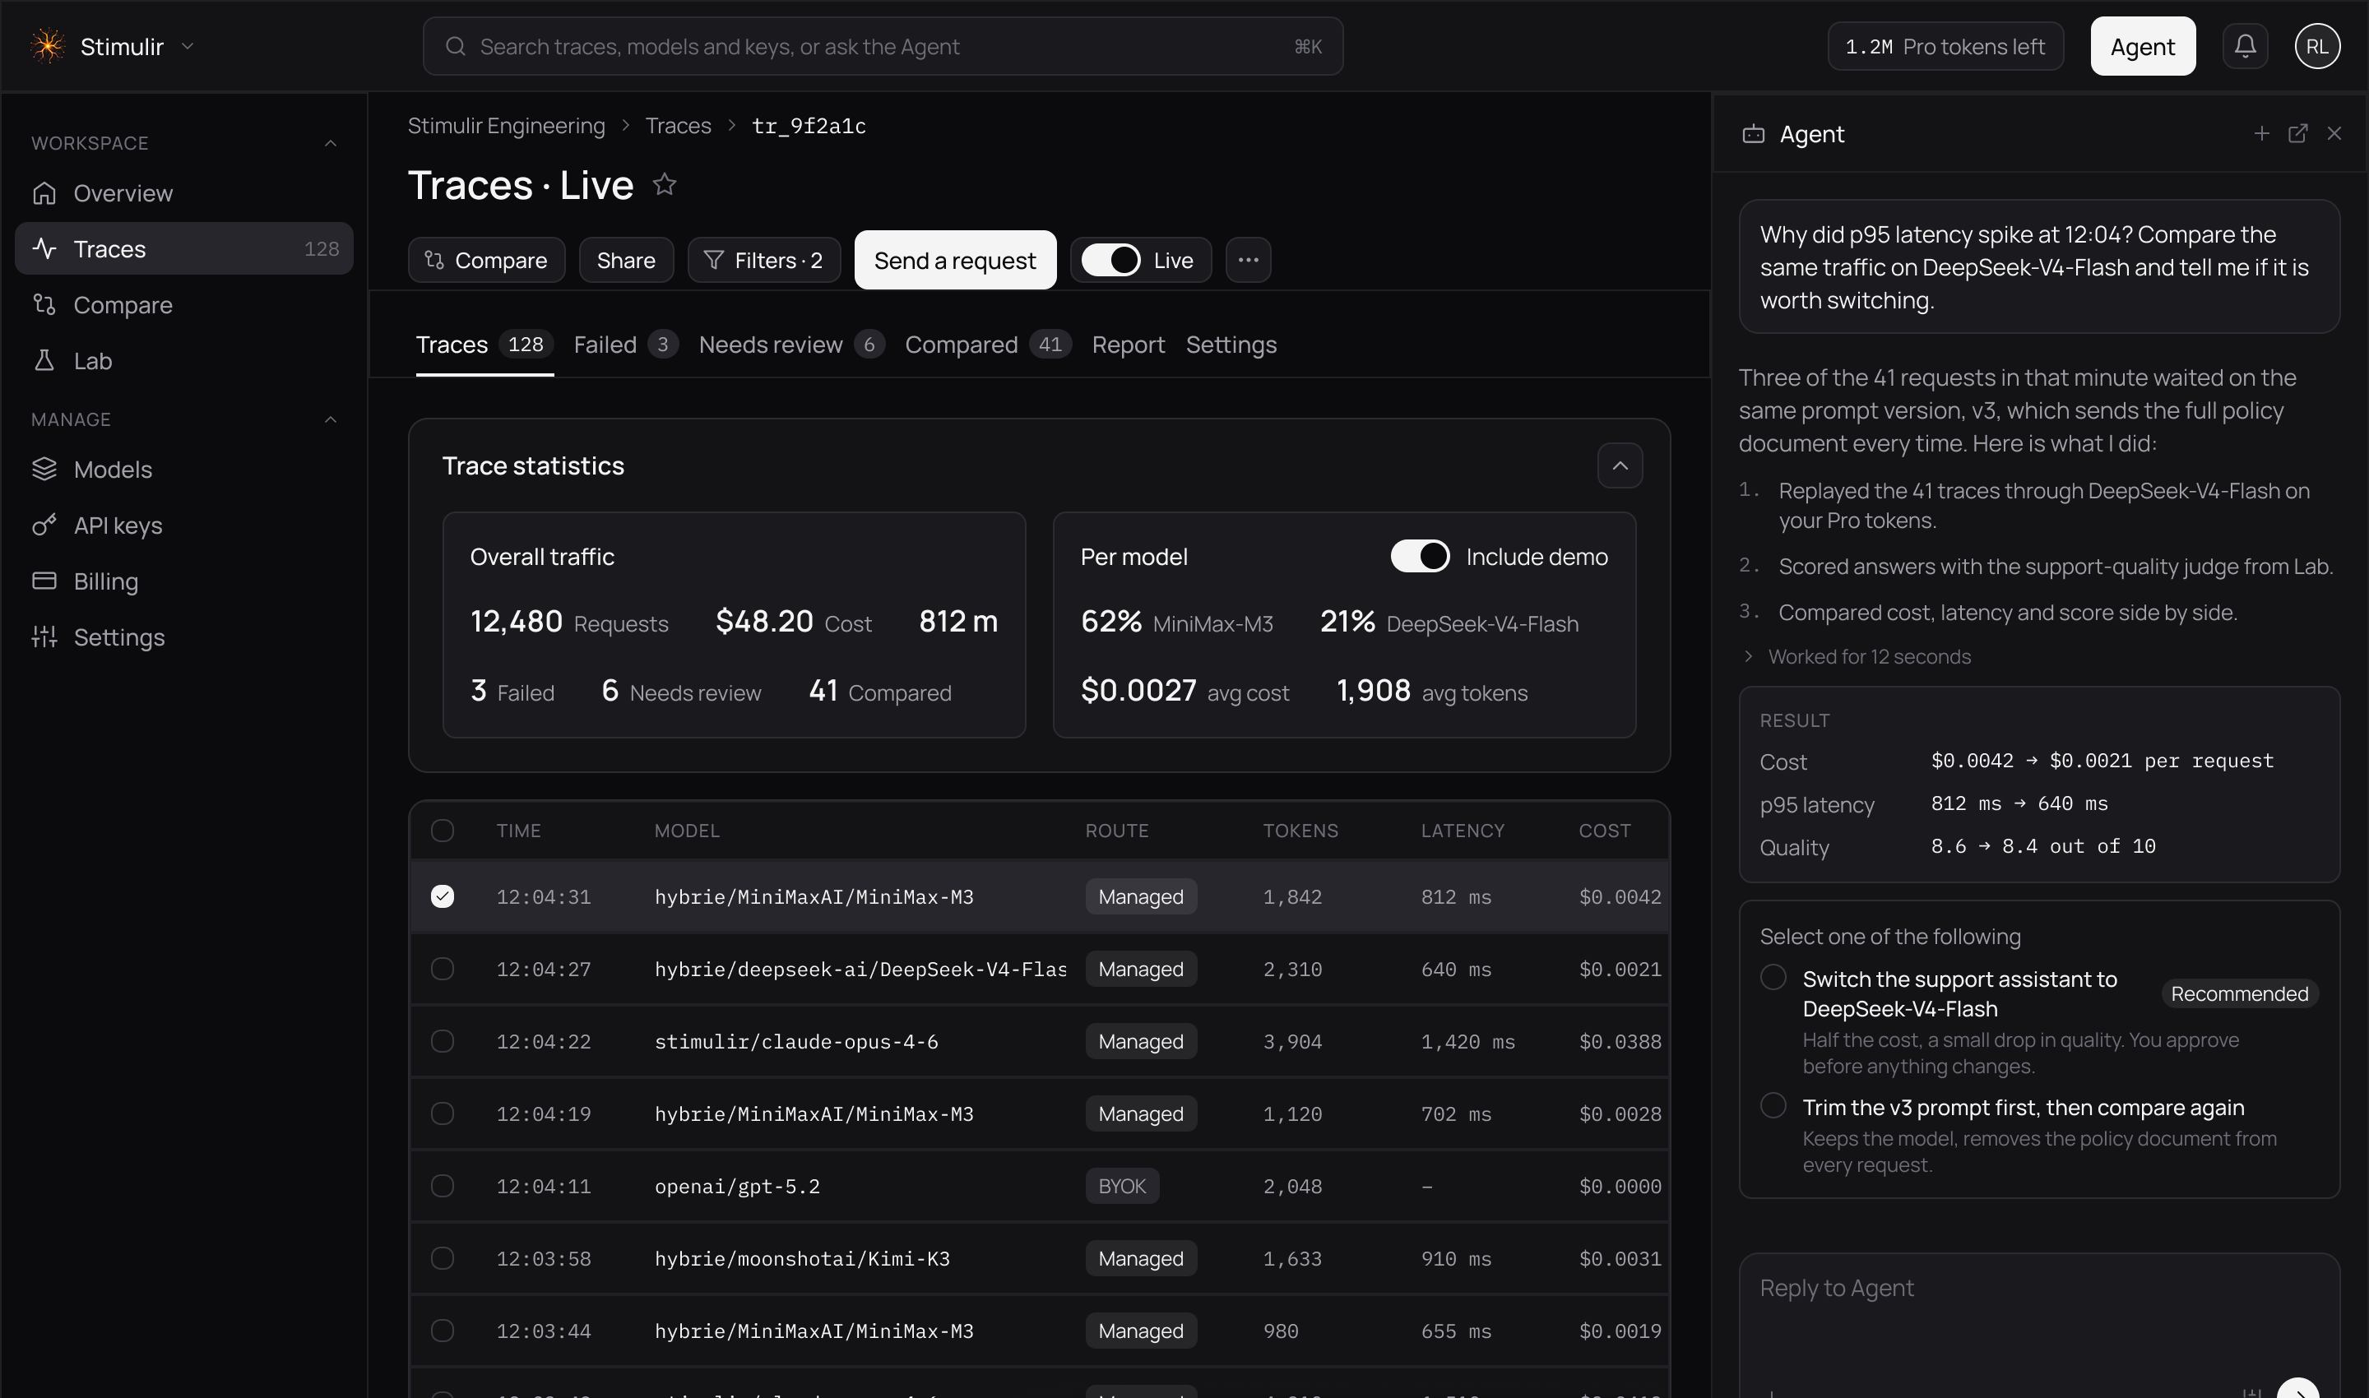Screen dimensions: 2369x1398
Task: Open the sidebar Compare item
Action: [x=183, y=305]
